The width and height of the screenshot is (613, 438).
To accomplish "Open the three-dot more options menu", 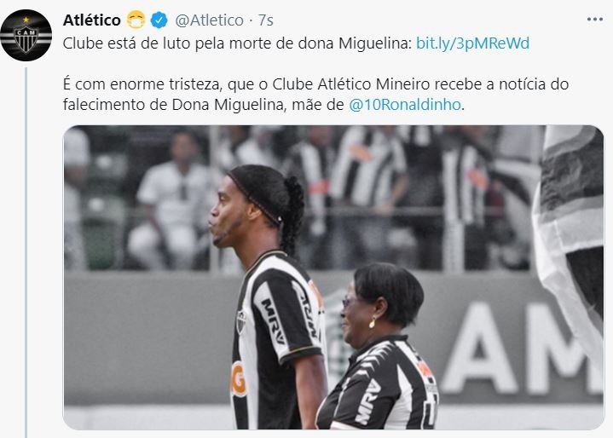I will click(594, 20).
